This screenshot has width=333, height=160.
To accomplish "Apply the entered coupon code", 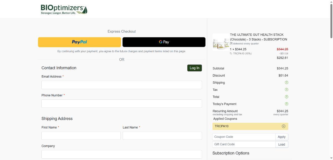I will click(281, 137).
